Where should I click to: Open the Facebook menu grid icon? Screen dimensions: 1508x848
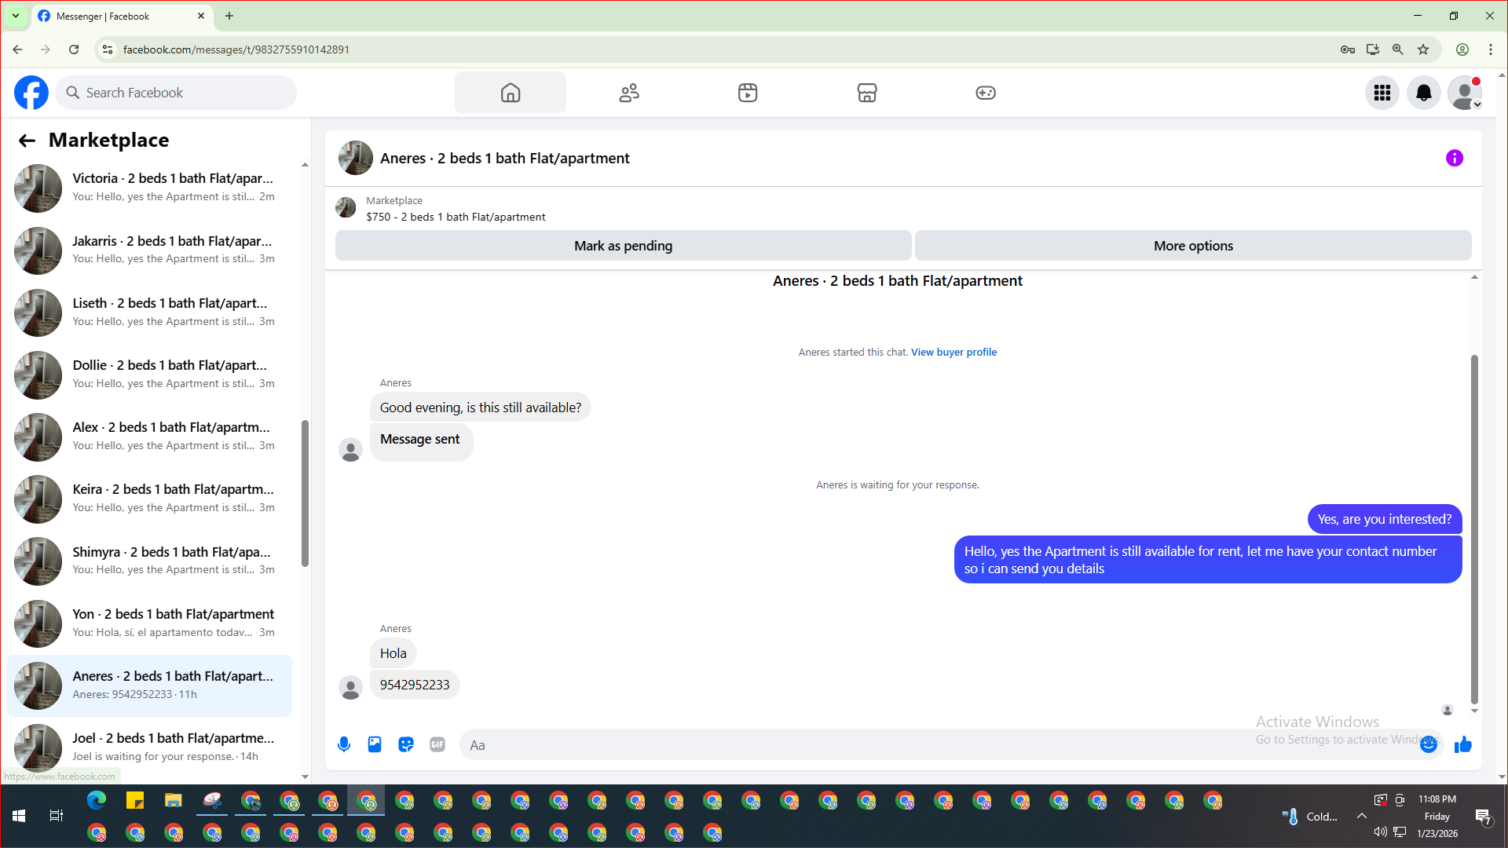(x=1382, y=93)
